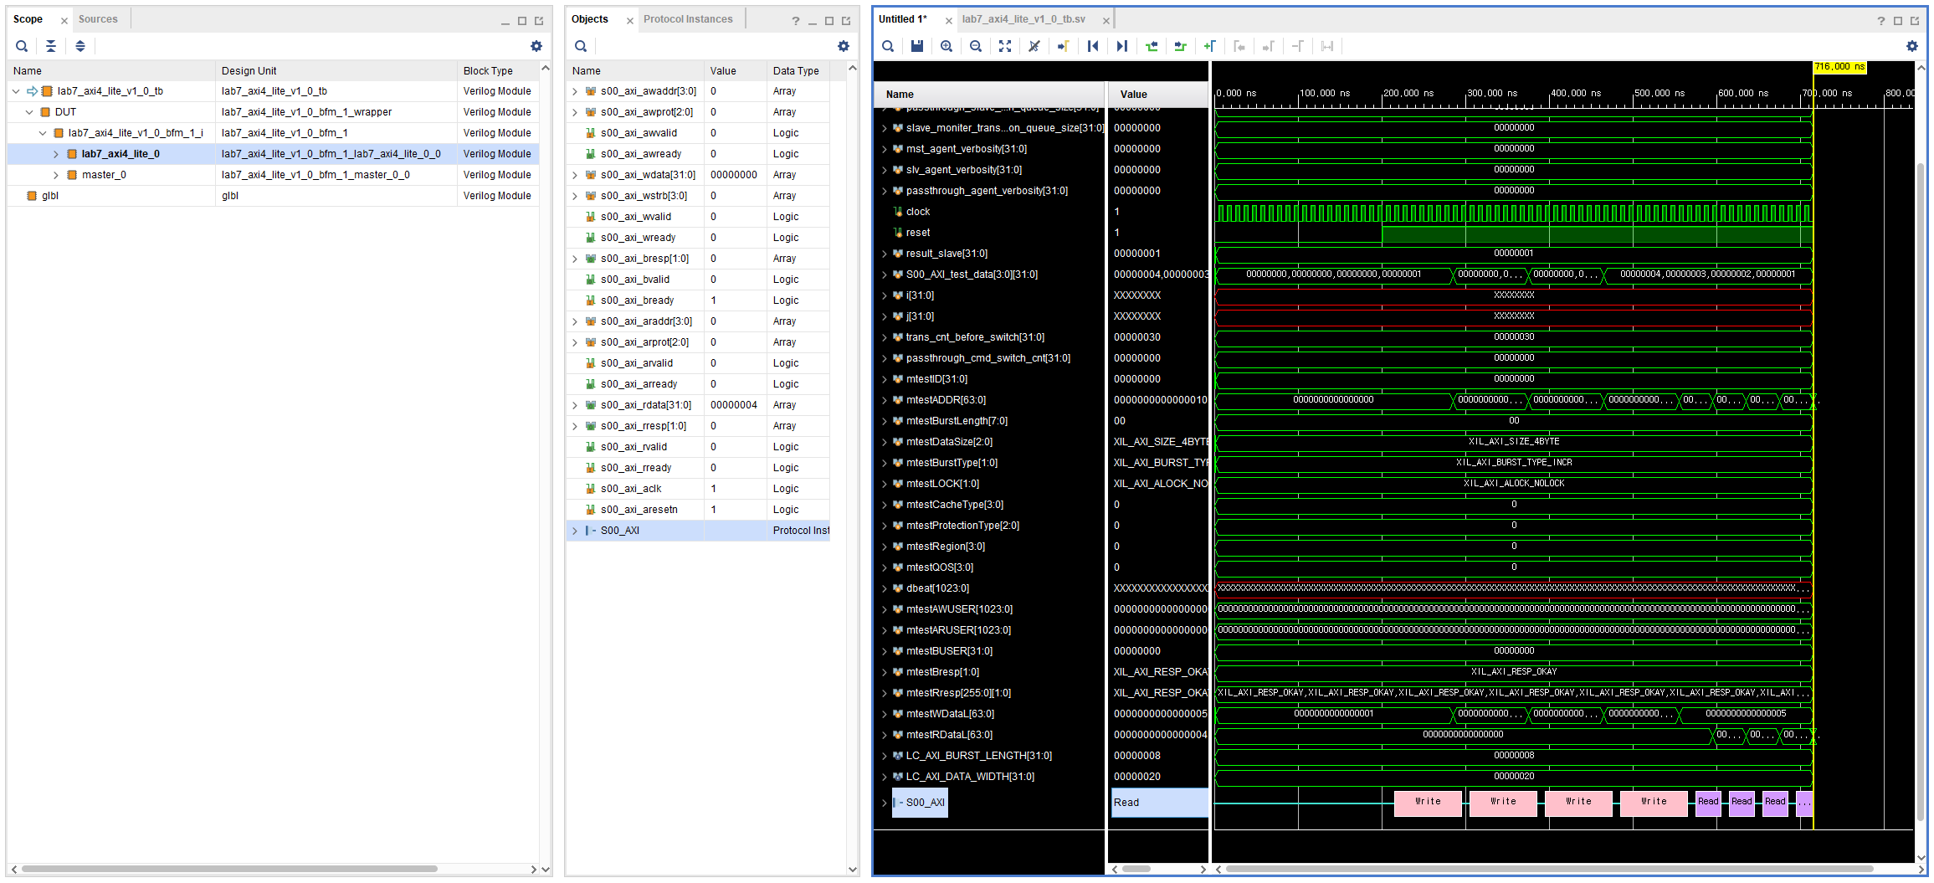This screenshot has width=1934, height=883.
Task: Open search in the Objects panel
Action: pyautogui.click(x=581, y=46)
